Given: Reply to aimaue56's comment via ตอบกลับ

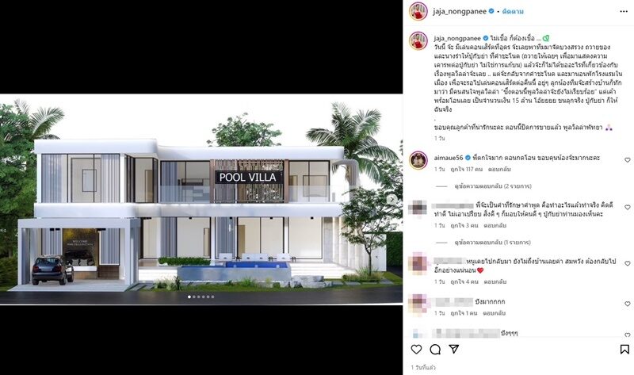Looking at the screenshot, I should click(499, 169).
